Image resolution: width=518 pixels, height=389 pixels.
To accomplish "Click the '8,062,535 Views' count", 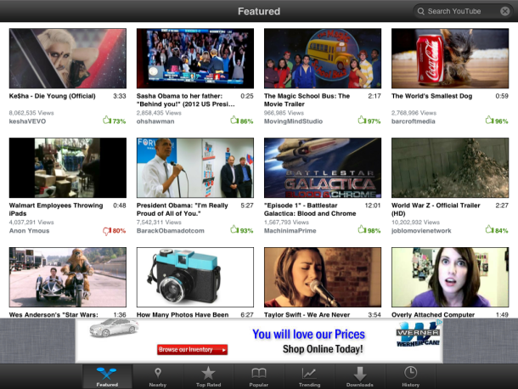I will click(31, 113).
